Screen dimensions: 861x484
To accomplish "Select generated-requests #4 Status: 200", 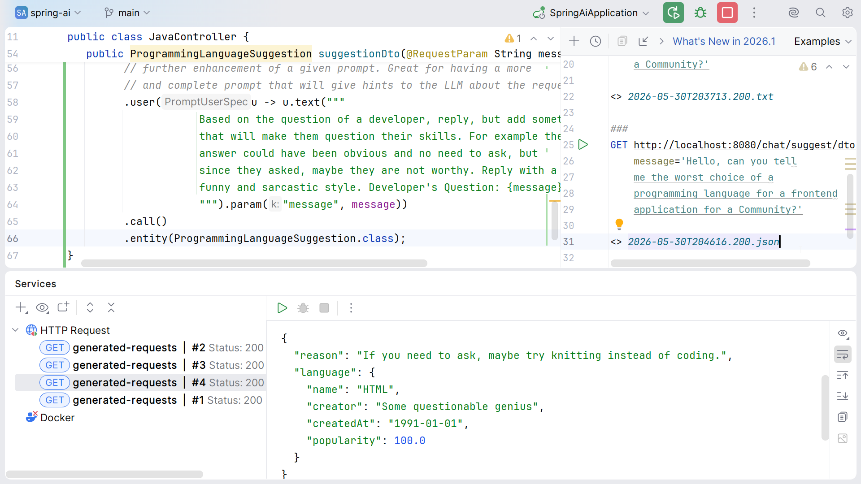I will [x=140, y=382].
